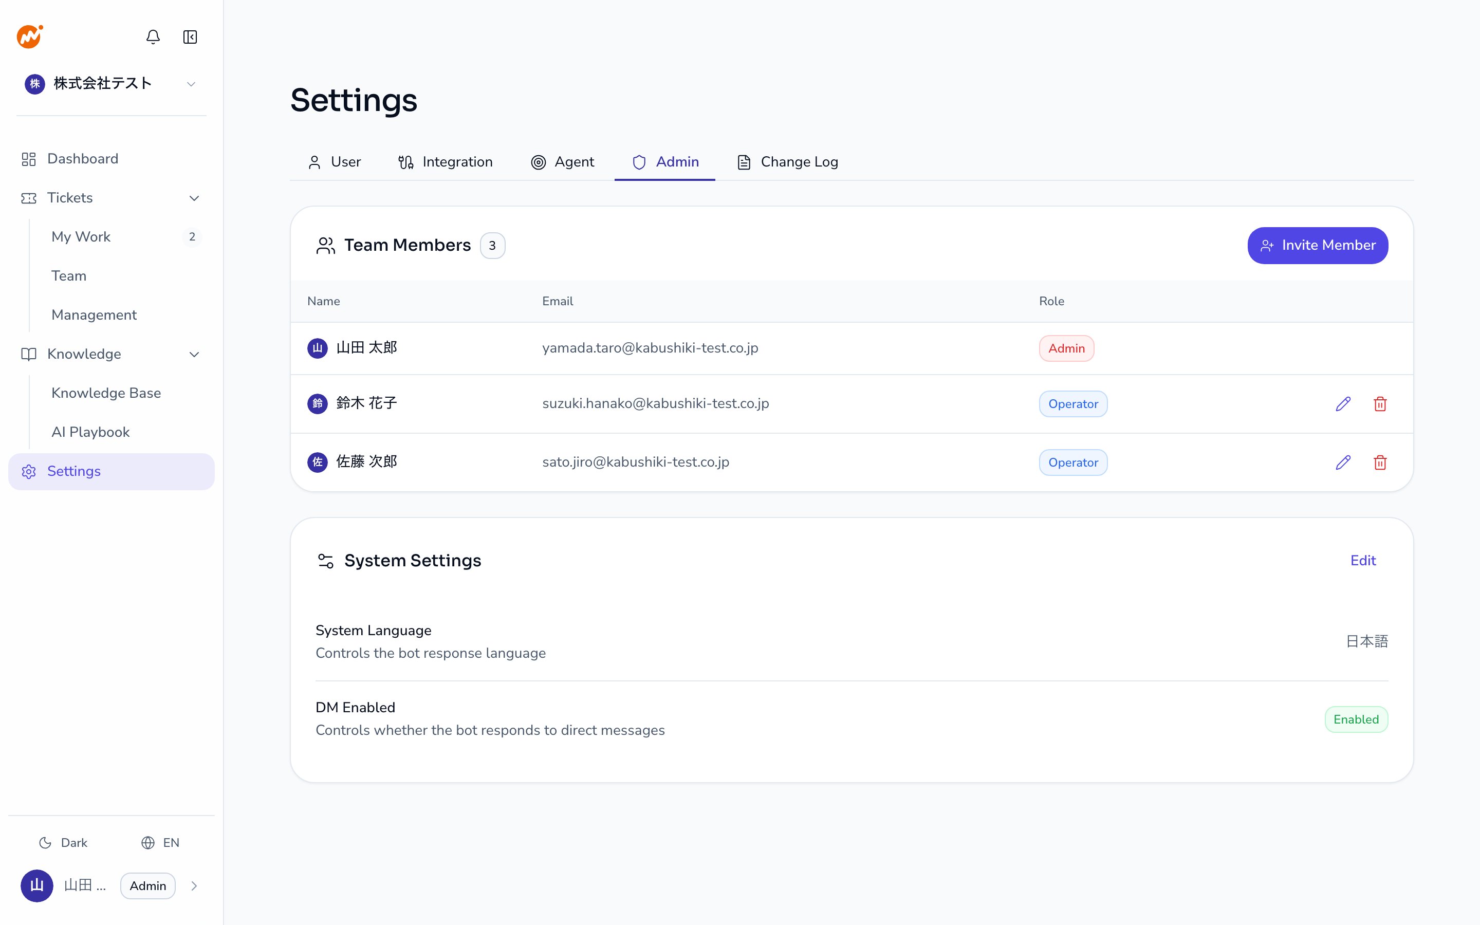Screen dimensions: 1480x925
Task: Click the Settings gear icon
Action: (x=29, y=471)
